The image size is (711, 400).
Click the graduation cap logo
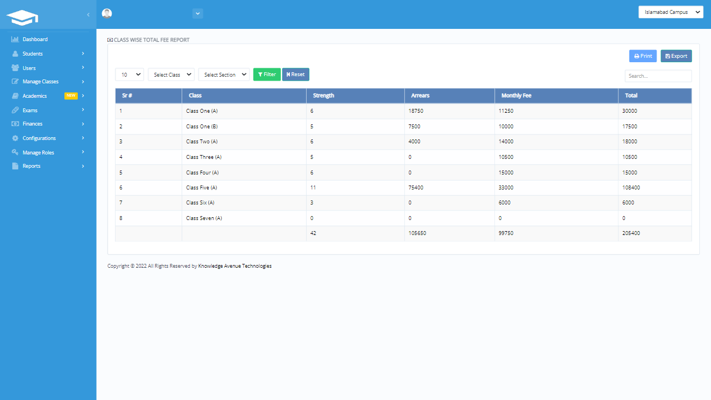pos(22,17)
